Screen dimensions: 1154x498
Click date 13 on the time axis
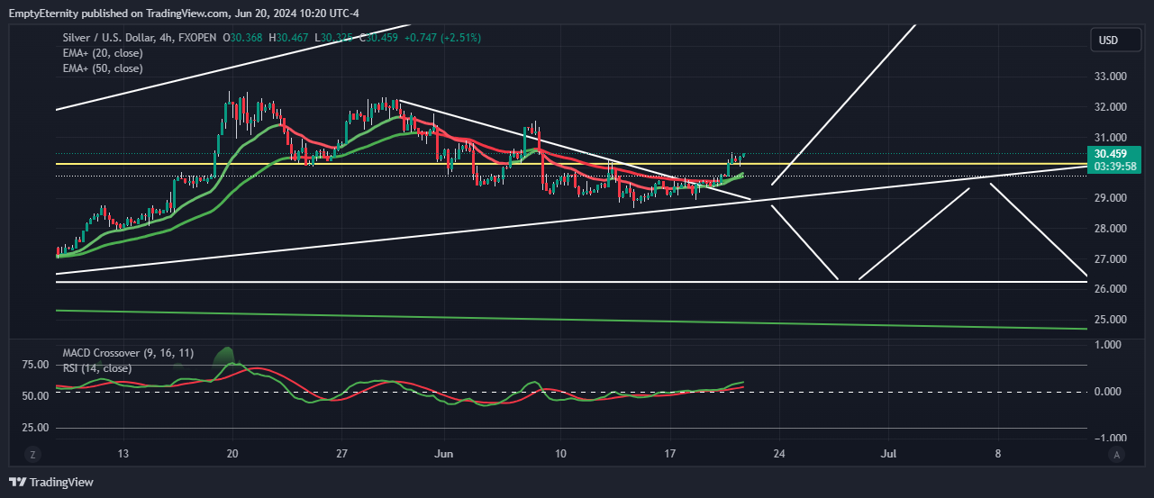[x=123, y=455]
